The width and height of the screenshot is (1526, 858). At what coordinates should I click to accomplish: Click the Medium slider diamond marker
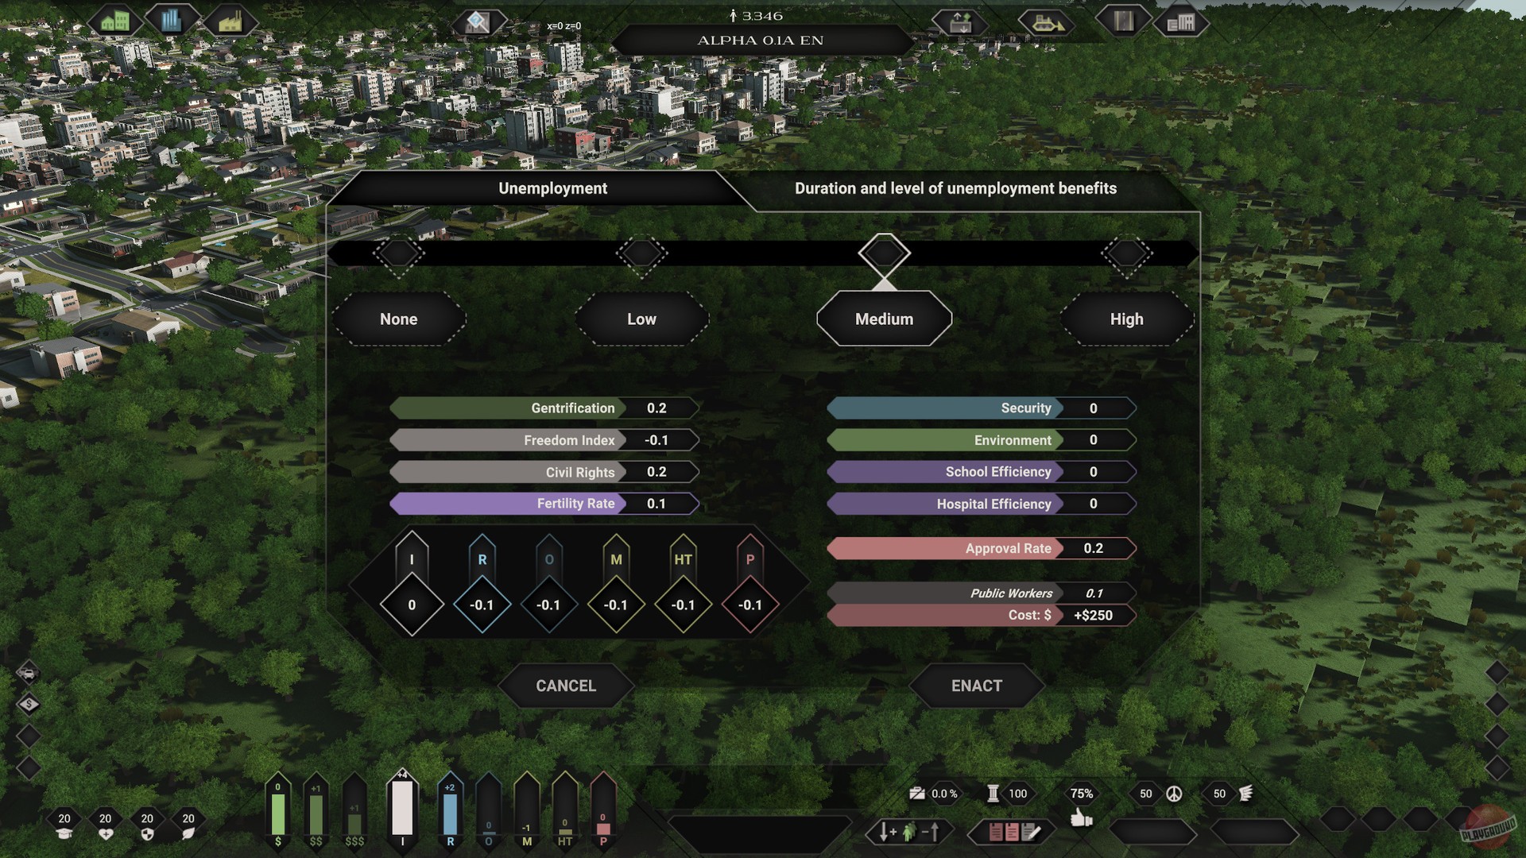pyautogui.click(x=884, y=253)
